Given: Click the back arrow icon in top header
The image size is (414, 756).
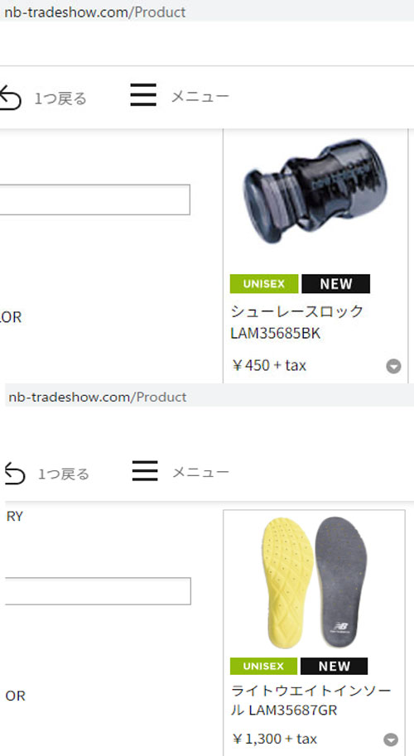Looking at the screenshot, I should 10,97.
